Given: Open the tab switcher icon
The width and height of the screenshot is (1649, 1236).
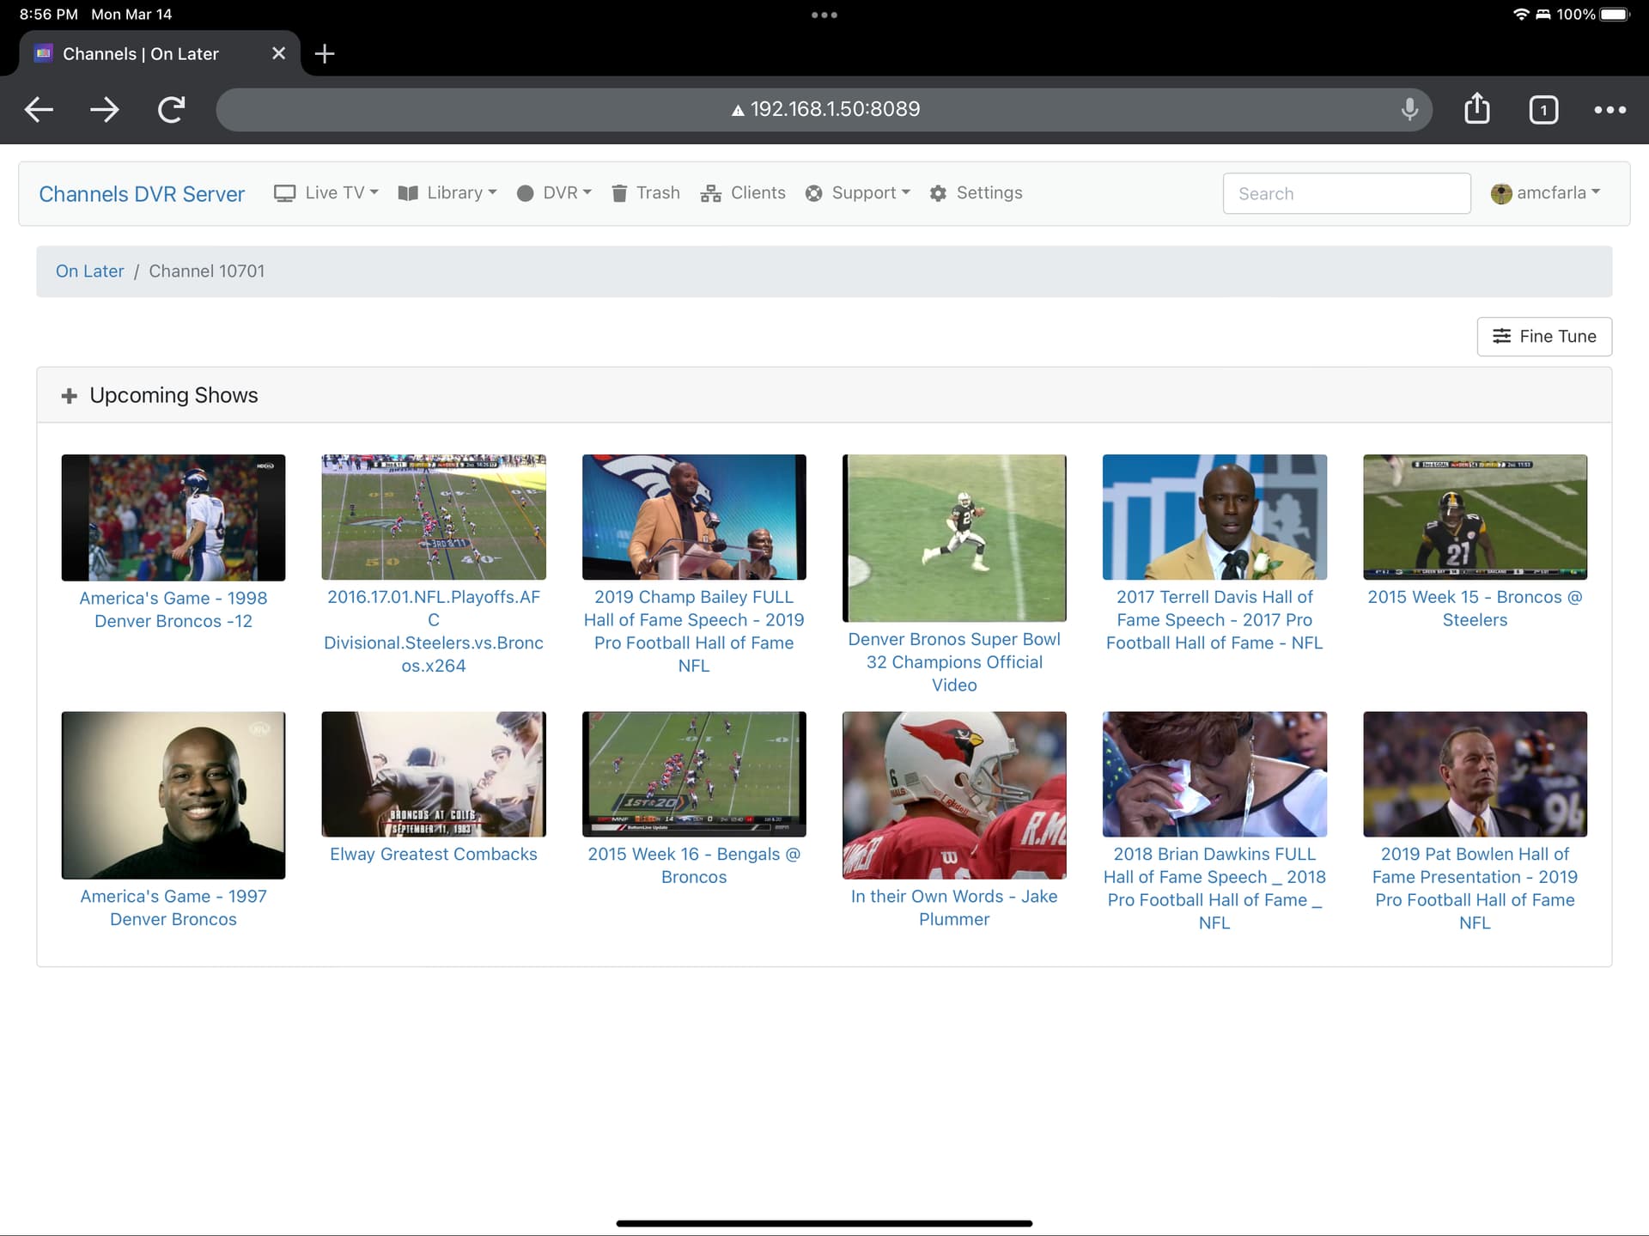Looking at the screenshot, I should 1543,110.
